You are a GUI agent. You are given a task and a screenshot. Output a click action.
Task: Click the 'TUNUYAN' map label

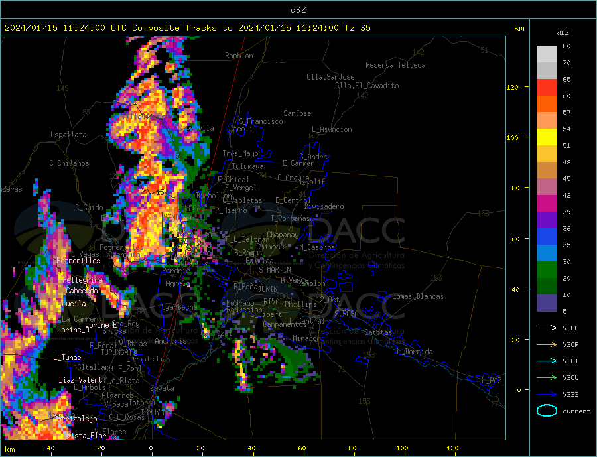(154, 413)
